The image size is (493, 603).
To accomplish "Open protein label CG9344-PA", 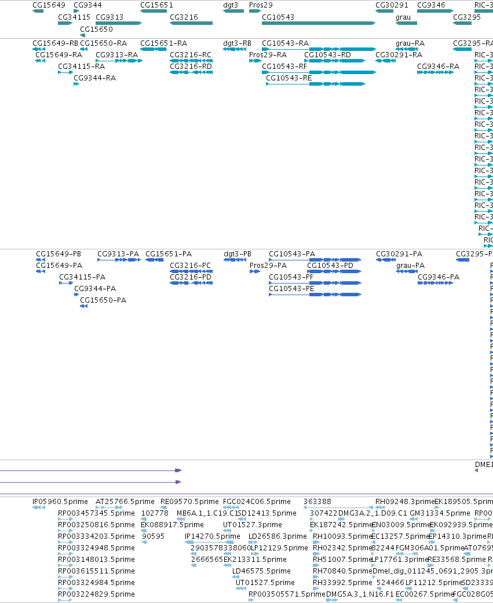I will point(95,289).
